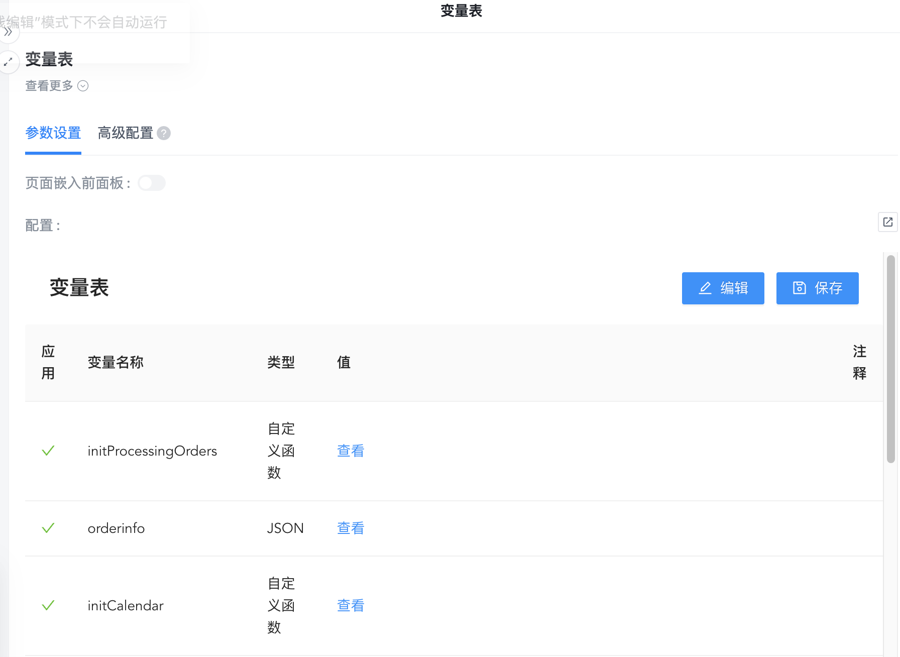This screenshot has width=900, height=657.
Task: Click green checkmark for initProcessingOrders row
Action: 48,451
